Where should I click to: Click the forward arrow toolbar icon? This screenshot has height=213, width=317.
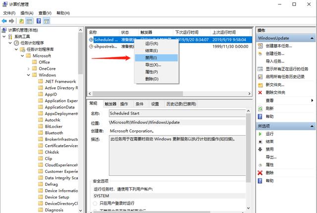click(11, 21)
